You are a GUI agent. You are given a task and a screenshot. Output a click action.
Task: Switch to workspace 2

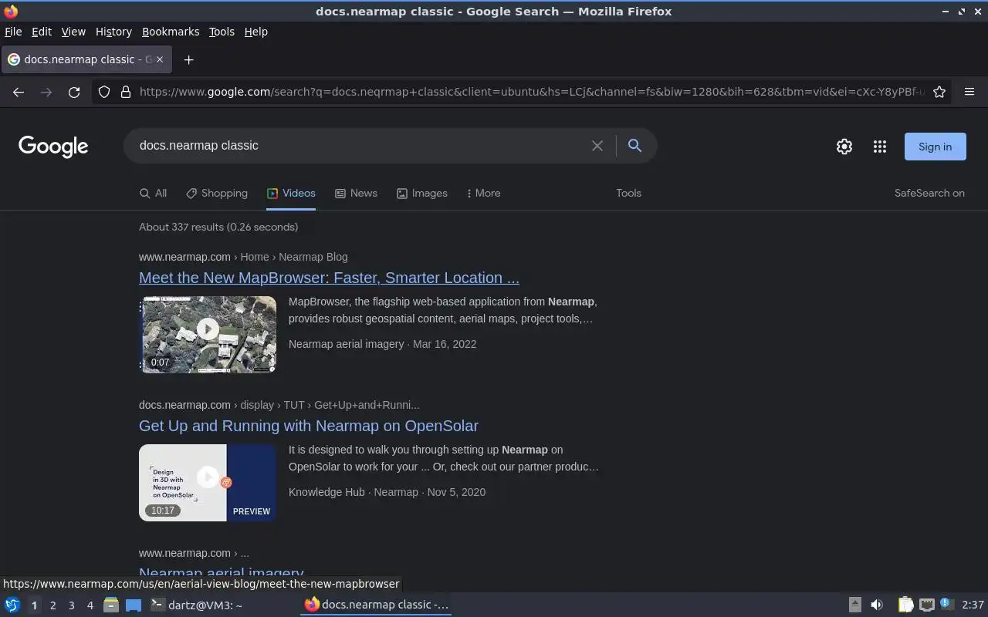tap(53, 605)
